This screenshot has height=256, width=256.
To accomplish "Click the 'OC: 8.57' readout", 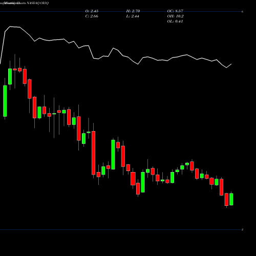I will (x=175, y=11).
